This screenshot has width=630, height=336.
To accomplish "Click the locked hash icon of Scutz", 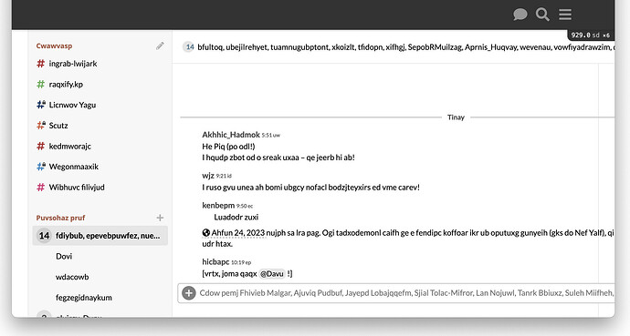I will click(x=41, y=126).
